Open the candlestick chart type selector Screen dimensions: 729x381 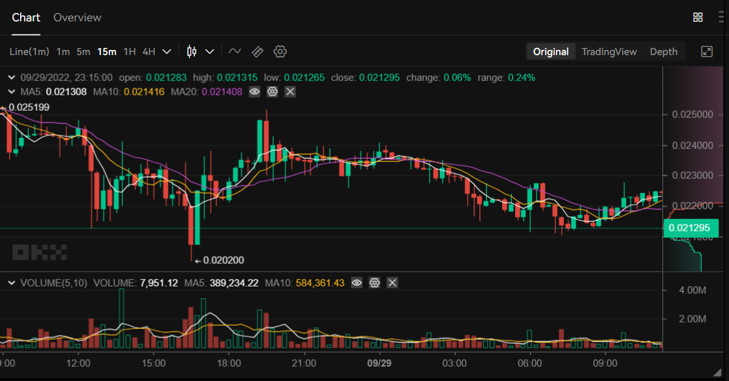pos(192,52)
